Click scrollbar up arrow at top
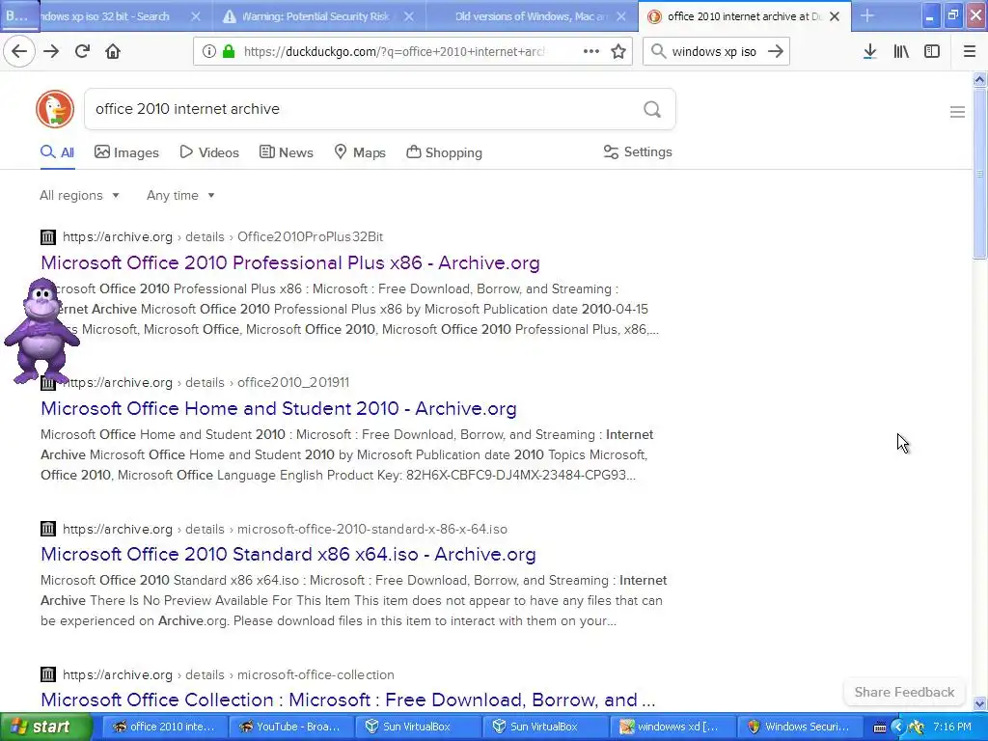The image size is (988, 741). click(x=979, y=79)
